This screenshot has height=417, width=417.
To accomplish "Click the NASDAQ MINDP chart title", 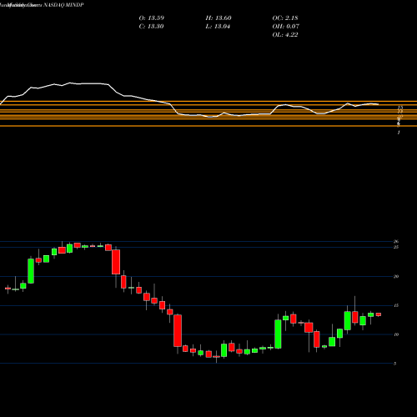I will (x=63, y=5).
